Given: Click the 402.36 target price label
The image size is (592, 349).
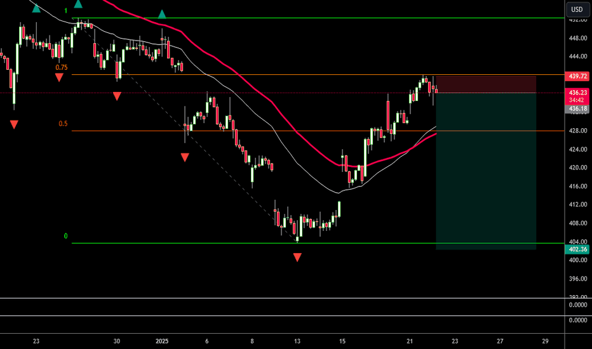Looking at the screenshot, I should coord(577,249).
